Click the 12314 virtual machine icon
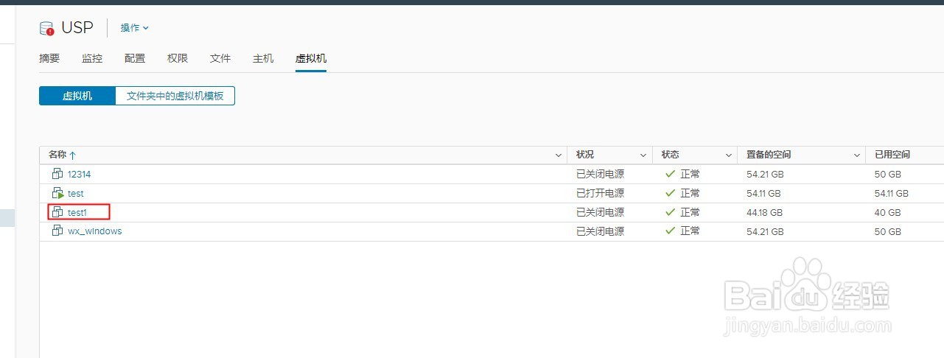Viewport: 944px width, 358px height. (57, 174)
